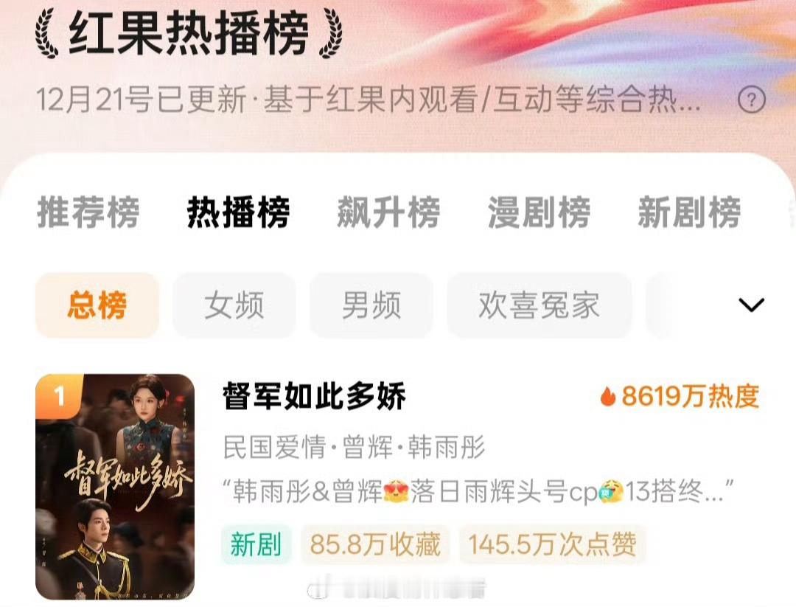Switch to the 飙升榜 tab
The width and height of the screenshot is (796, 607).
click(x=389, y=212)
